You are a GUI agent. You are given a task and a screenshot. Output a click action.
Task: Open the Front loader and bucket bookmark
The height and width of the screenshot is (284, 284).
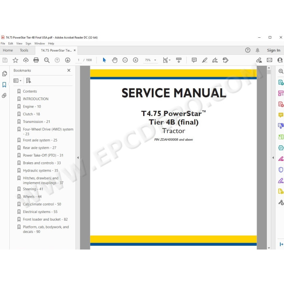pyautogui.click(x=45, y=219)
